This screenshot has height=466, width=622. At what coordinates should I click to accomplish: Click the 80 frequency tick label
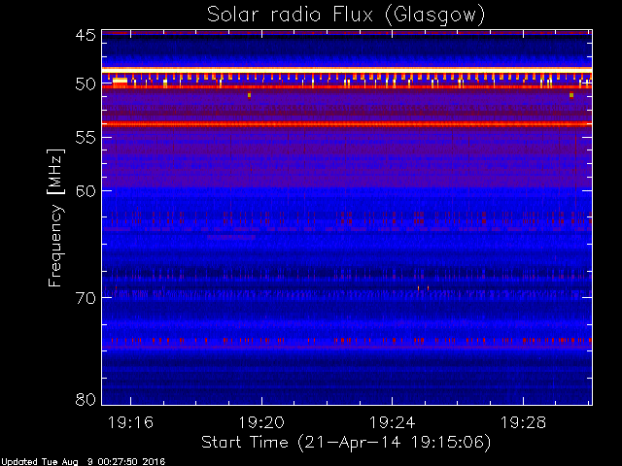86,399
